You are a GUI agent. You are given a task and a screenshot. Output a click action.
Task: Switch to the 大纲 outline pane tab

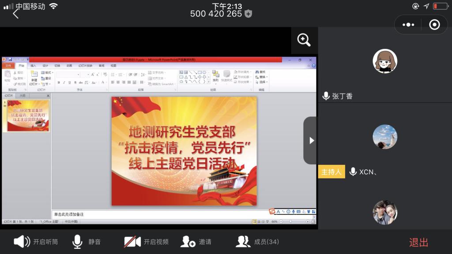[x=22, y=95]
